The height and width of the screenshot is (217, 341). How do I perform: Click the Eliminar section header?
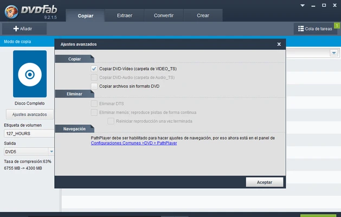[75, 94]
